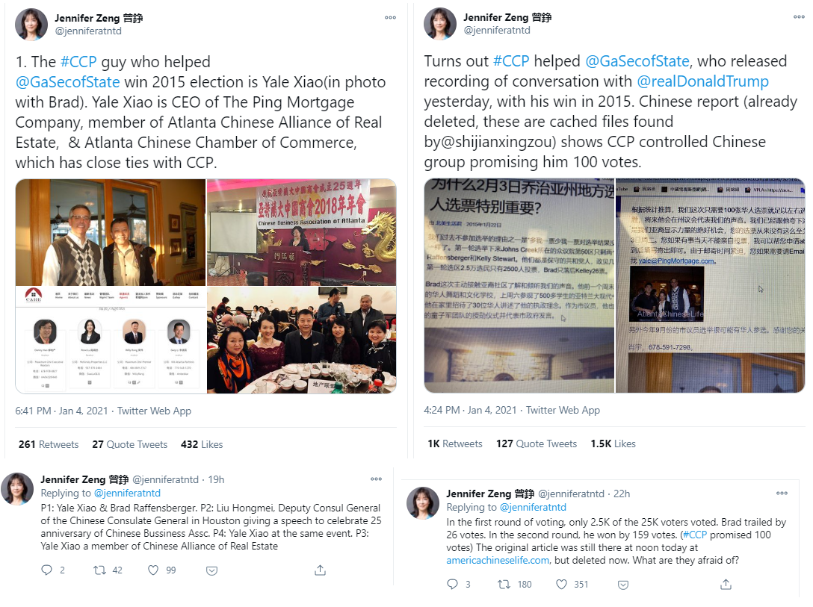Open the @realDonaldTrump mention link

[702, 81]
